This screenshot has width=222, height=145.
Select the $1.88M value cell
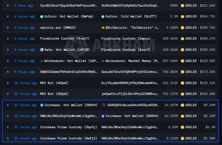(209, 138)
